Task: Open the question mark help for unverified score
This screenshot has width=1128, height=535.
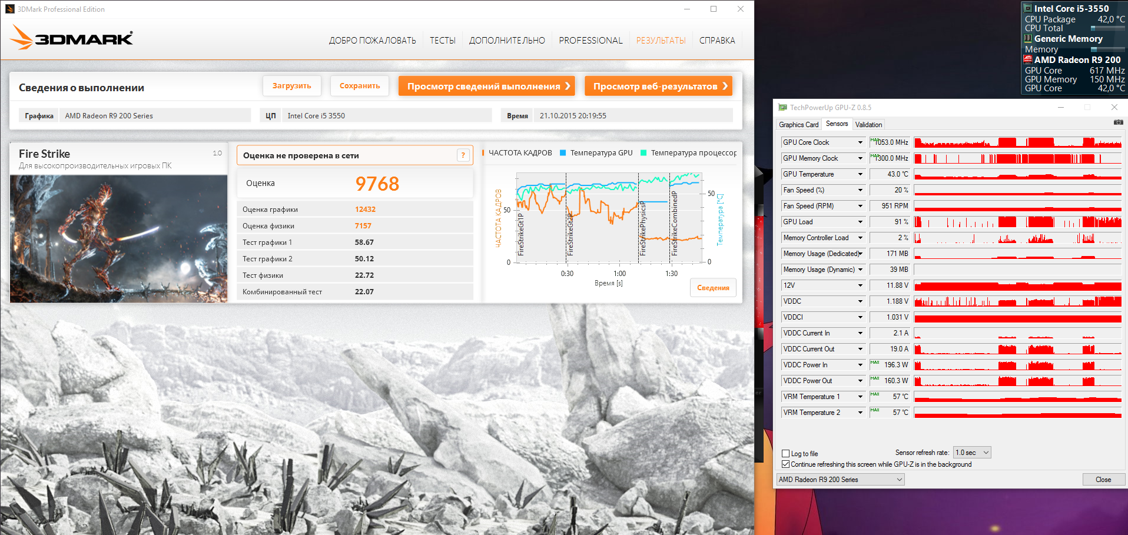Action: pyautogui.click(x=463, y=155)
